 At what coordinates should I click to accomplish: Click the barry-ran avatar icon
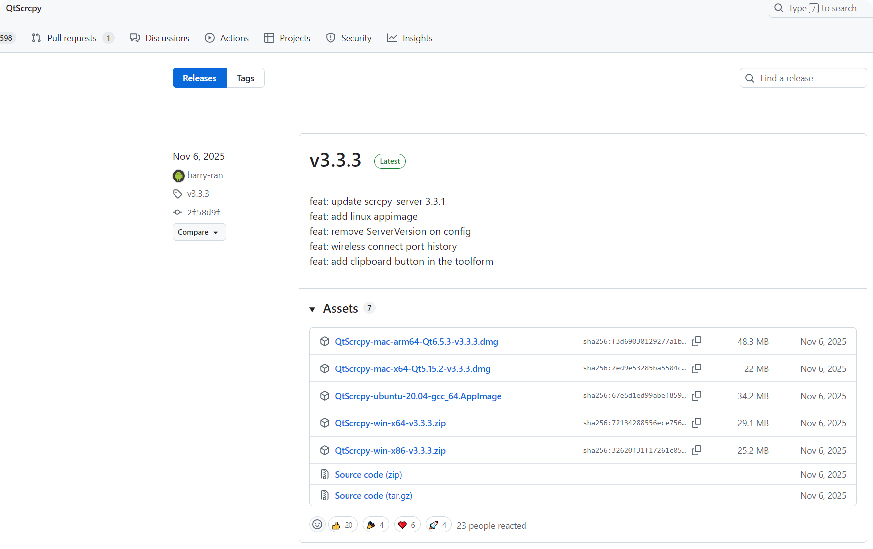[178, 176]
